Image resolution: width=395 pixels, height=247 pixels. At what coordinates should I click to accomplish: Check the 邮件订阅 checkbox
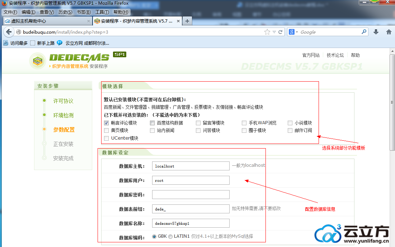pos(290,130)
